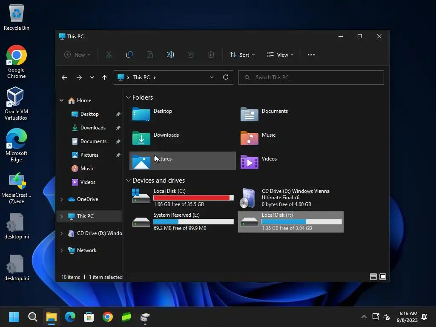The height and width of the screenshot is (327, 436).
Task: Open taskbar Search
Action: pyautogui.click(x=32, y=317)
